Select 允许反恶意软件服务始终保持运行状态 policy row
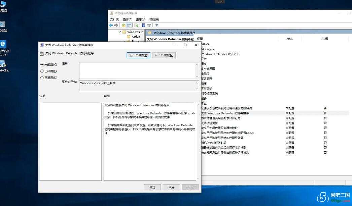 click(x=275, y=152)
